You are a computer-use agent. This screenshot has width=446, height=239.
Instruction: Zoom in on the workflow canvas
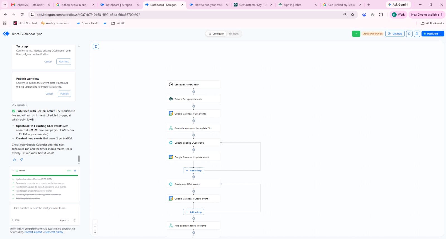click(x=95, y=222)
